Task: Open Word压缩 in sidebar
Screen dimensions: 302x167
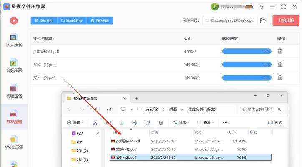Action: (14, 142)
